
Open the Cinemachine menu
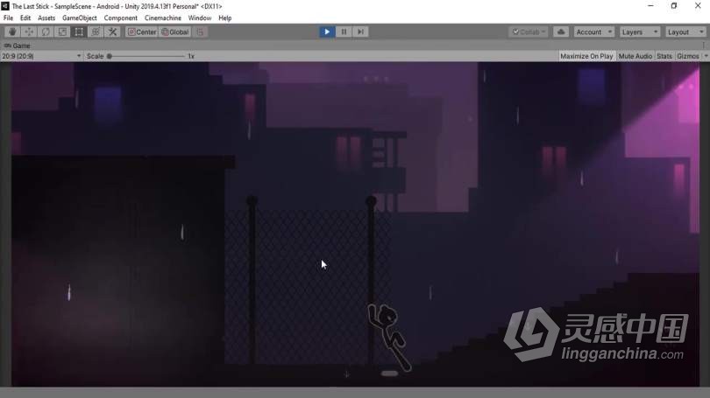tap(163, 18)
